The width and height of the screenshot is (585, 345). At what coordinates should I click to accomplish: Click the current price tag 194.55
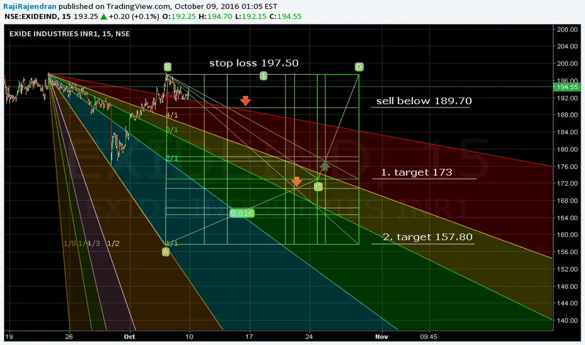pos(567,87)
